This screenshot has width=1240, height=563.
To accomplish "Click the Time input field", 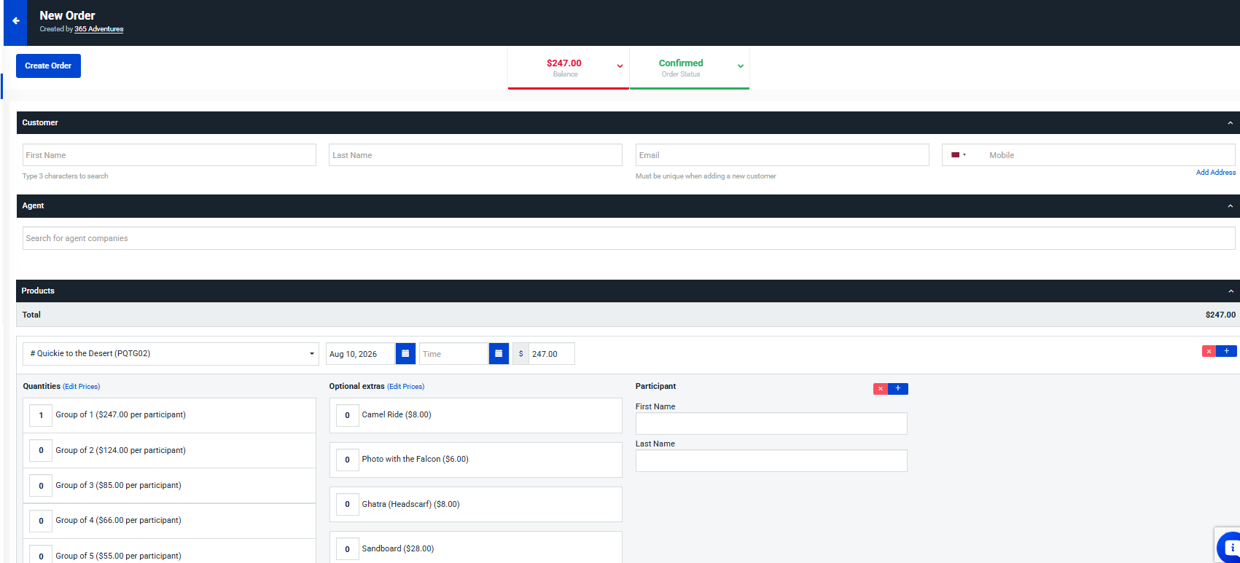I will click(453, 354).
